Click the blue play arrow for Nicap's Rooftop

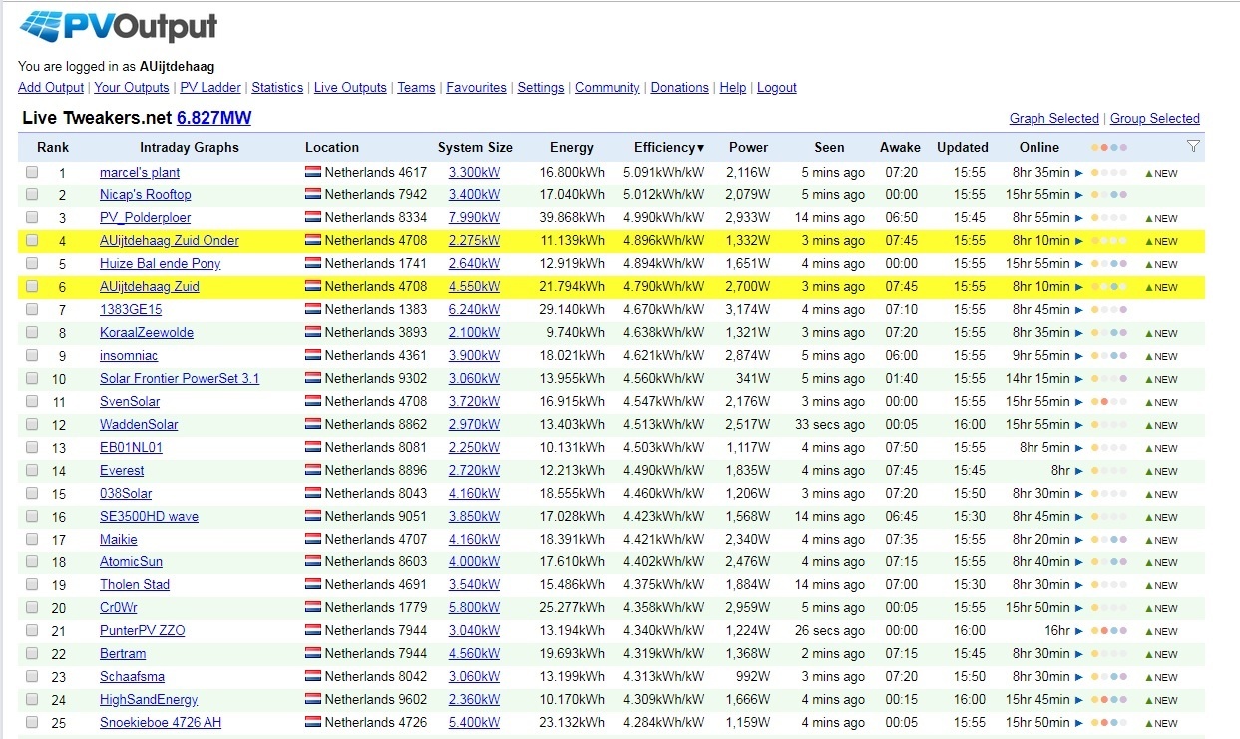coord(1078,195)
